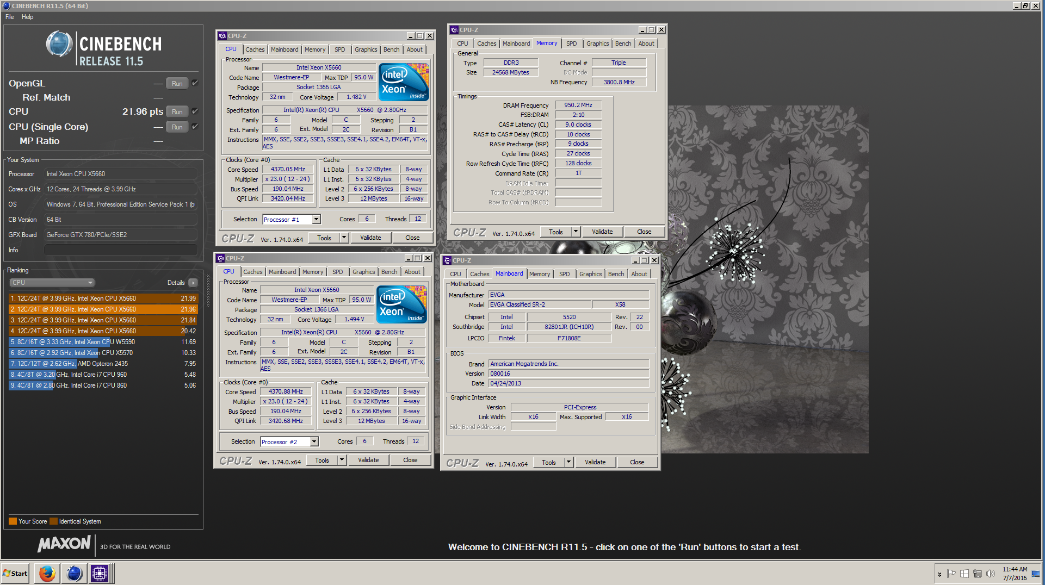
Task: Select ranking row with score 21.99
Action: point(103,298)
